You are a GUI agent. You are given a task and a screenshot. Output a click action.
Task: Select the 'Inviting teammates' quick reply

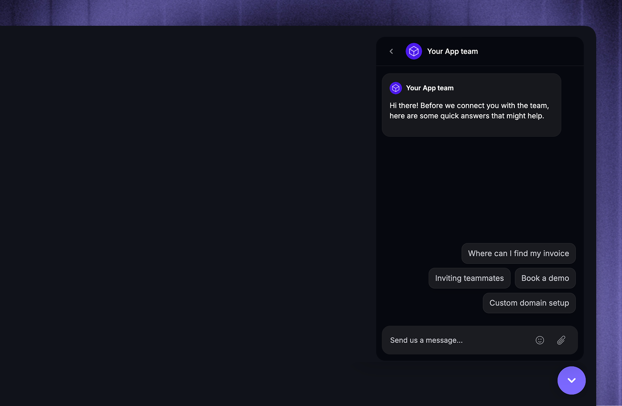coord(470,278)
